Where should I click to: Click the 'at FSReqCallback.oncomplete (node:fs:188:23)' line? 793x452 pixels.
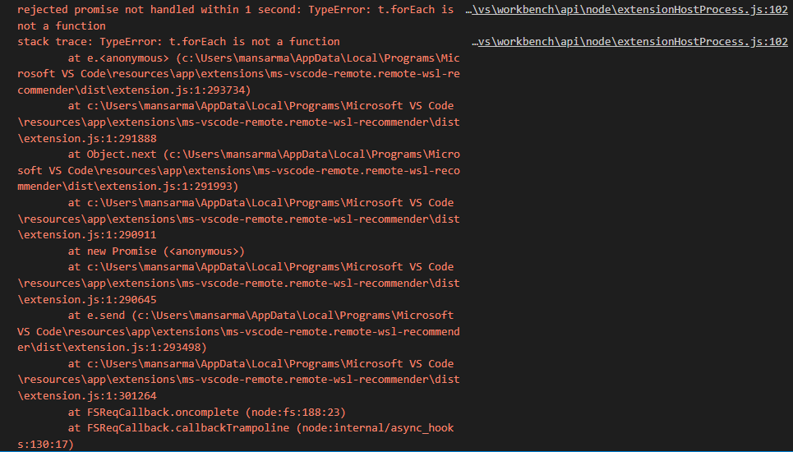(x=207, y=412)
